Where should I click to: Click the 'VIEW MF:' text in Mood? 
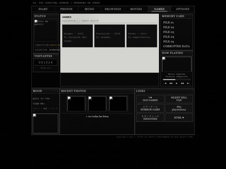click(x=39, y=104)
